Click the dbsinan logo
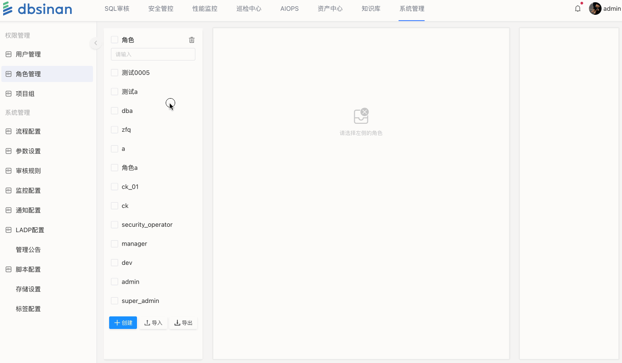This screenshot has width=622, height=363. click(38, 9)
